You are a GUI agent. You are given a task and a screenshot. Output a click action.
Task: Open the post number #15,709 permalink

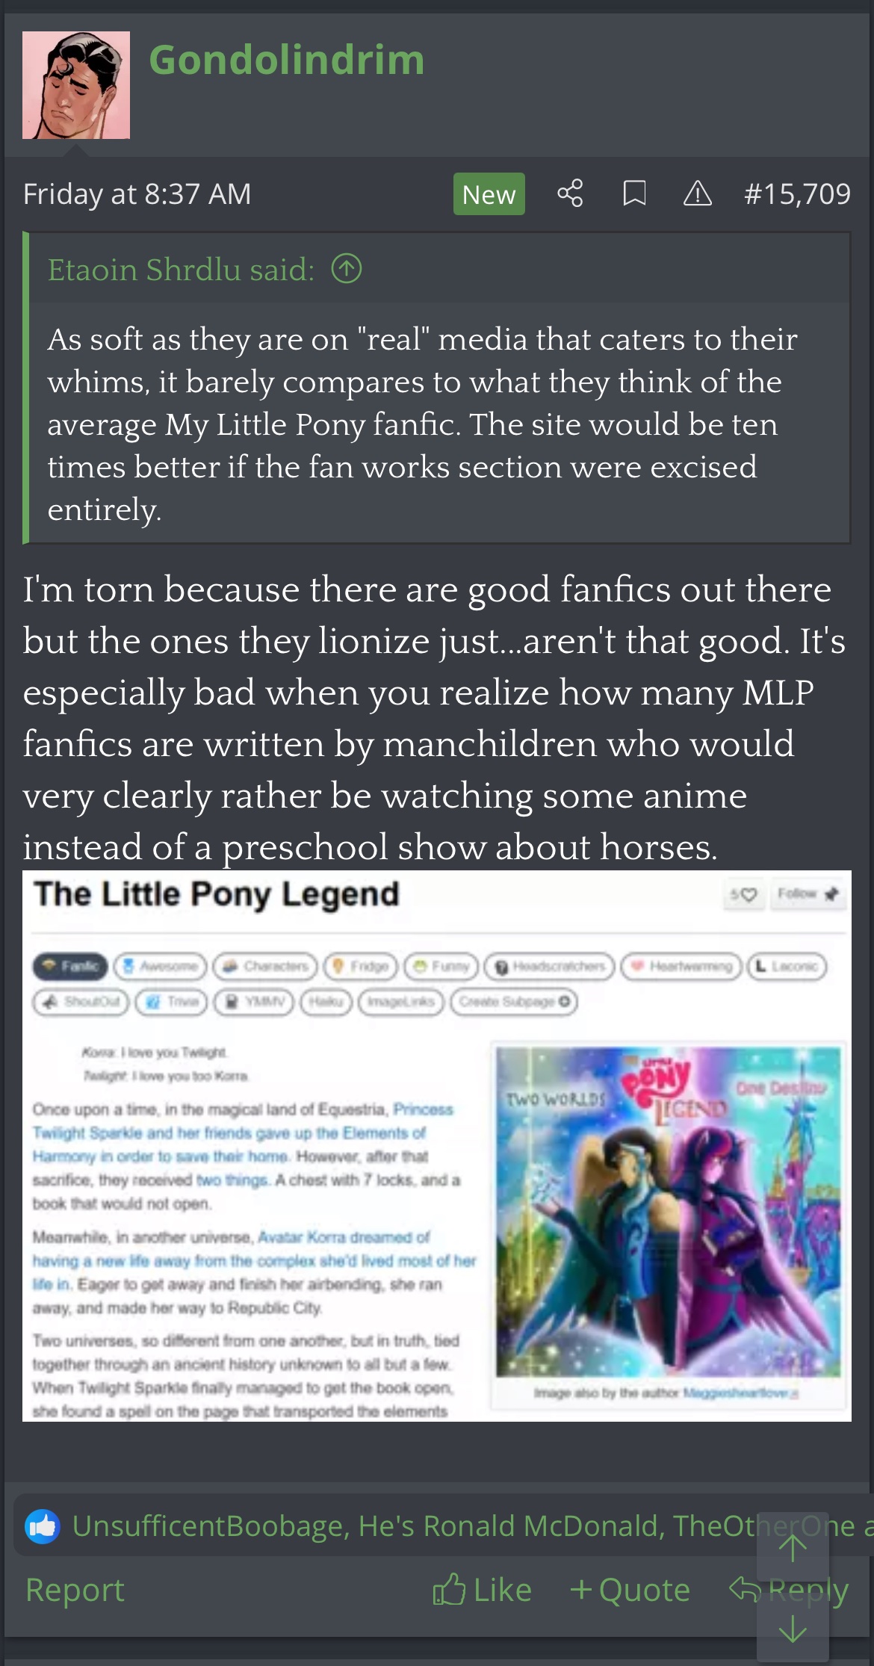[x=797, y=193]
